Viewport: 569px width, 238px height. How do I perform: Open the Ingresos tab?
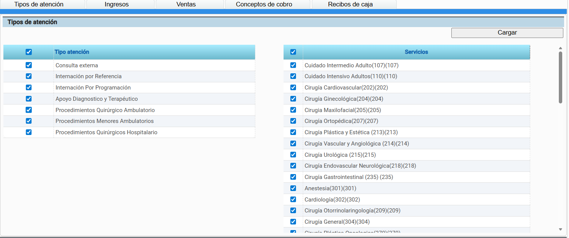coord(117,5)
